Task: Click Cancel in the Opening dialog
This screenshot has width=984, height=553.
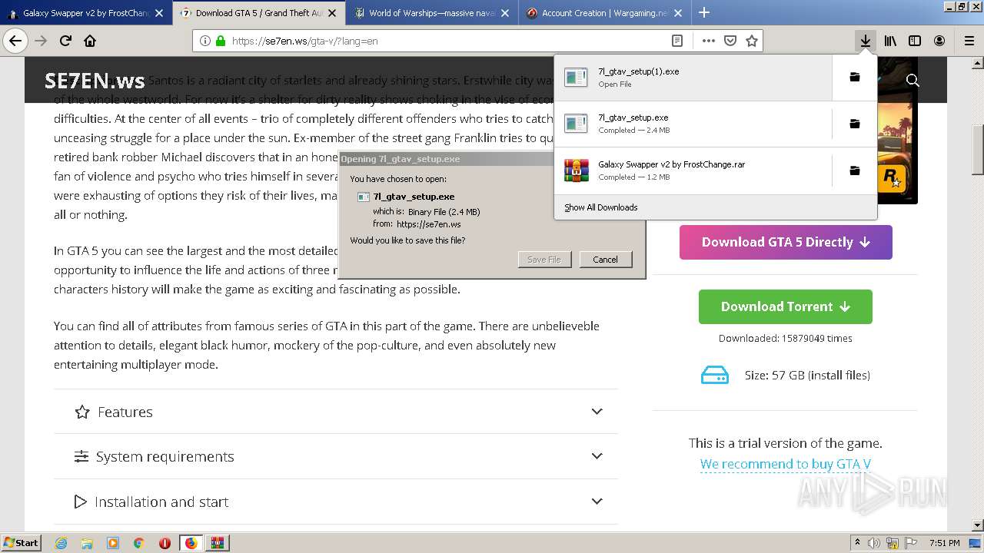Action: point(605,260)
